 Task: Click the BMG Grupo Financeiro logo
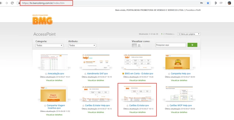point(42,20)
